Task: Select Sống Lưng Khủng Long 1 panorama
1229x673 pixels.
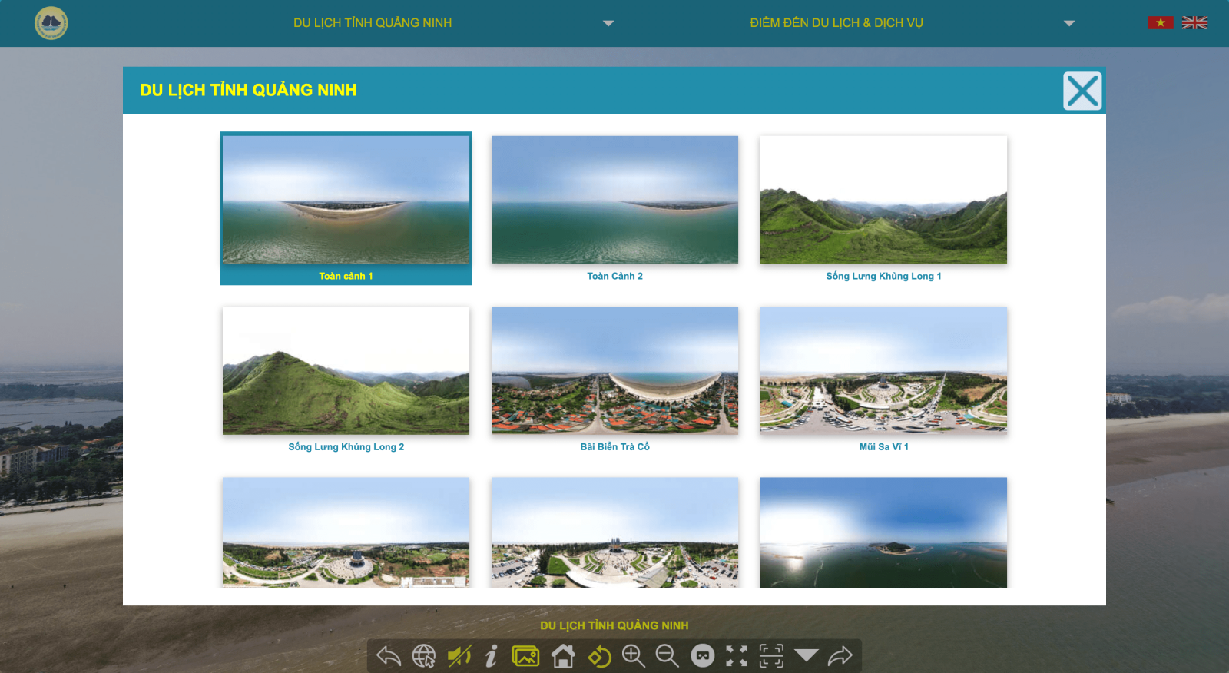Action: [x=883, y=200]
